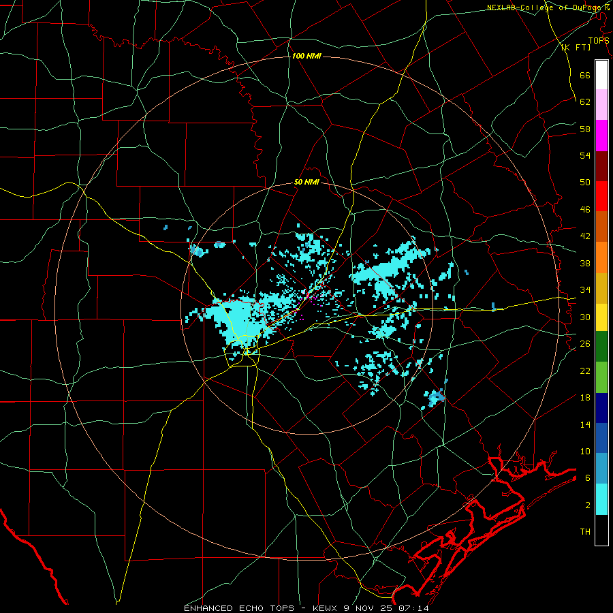Click the dark red 50–54 kft swatch
The image size is (613, 613).
click(x=601, y=166)
